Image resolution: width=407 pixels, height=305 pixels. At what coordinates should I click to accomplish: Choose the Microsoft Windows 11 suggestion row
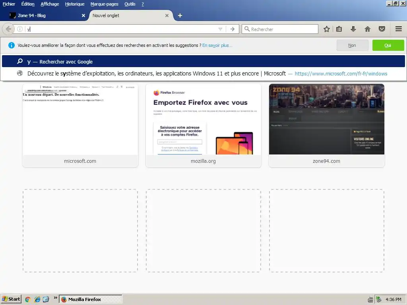click(x=203, y=73)
